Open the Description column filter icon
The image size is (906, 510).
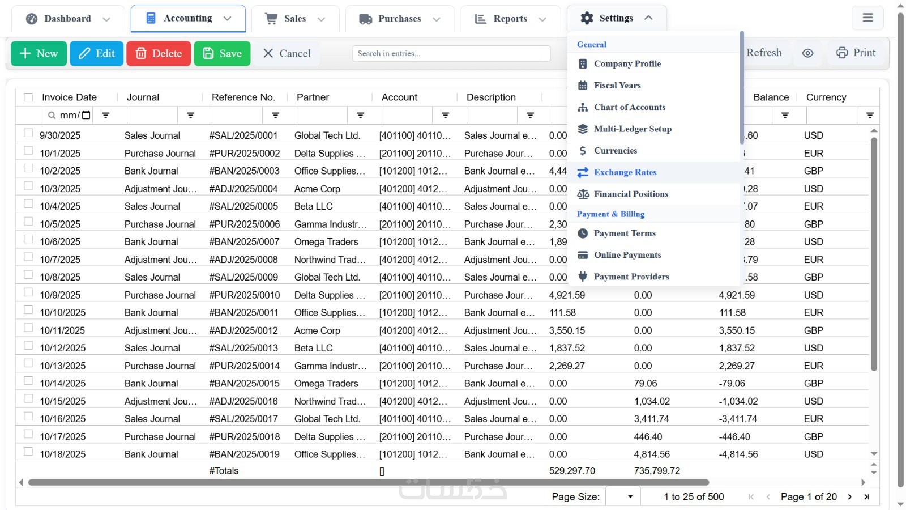click(x=531, y=115)
